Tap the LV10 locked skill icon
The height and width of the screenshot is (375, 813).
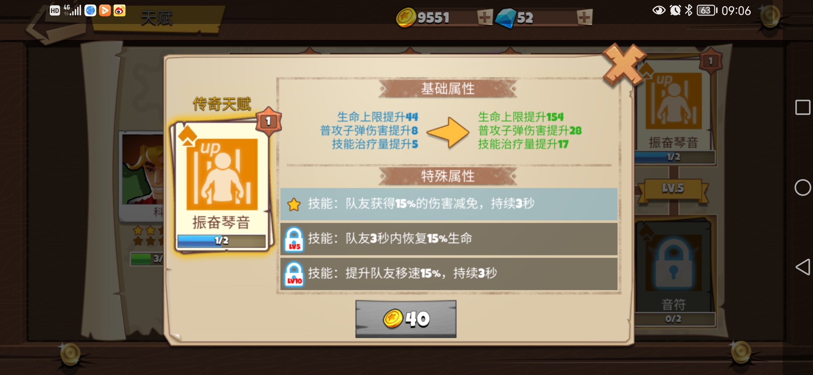tap(294, 274)
